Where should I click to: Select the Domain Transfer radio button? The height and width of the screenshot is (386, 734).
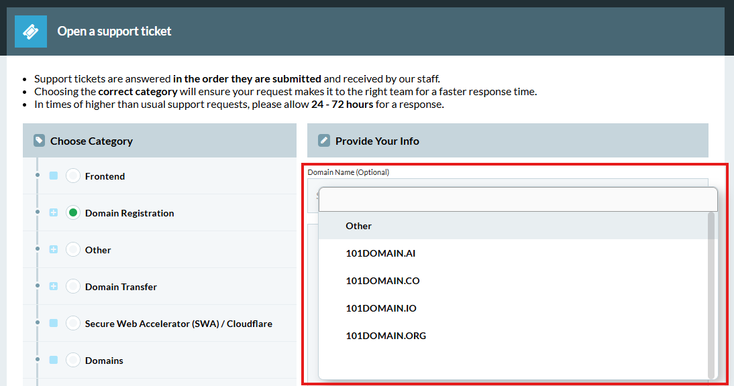(x=72, y=286)
